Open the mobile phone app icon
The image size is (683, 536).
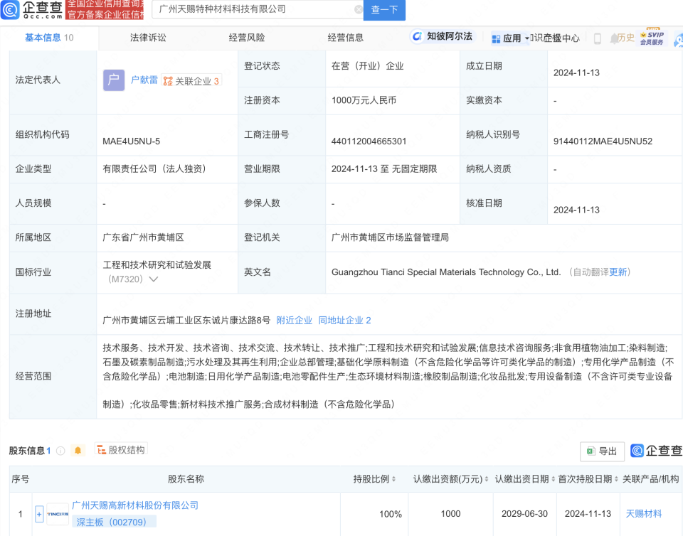(x=598, y=38)
